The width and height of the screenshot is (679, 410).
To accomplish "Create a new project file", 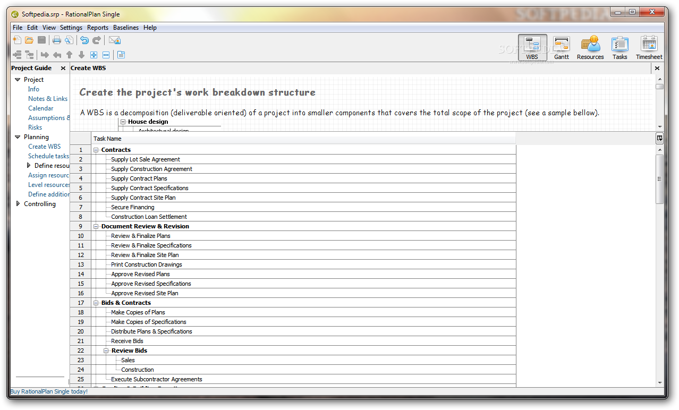I will pyautogui.click(x=17, y=40).
